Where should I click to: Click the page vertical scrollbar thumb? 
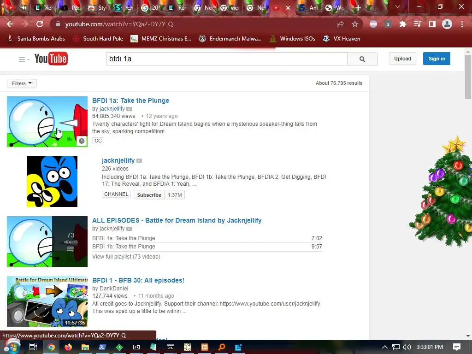coord(468,77)
